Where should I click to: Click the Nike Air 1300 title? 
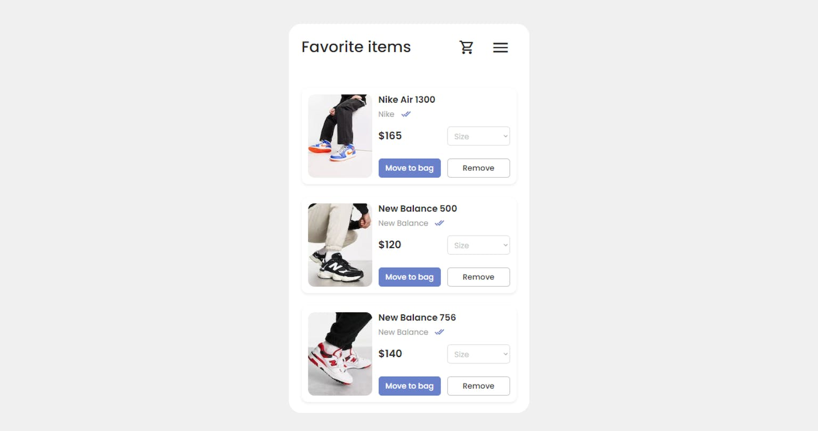[407, 100]
